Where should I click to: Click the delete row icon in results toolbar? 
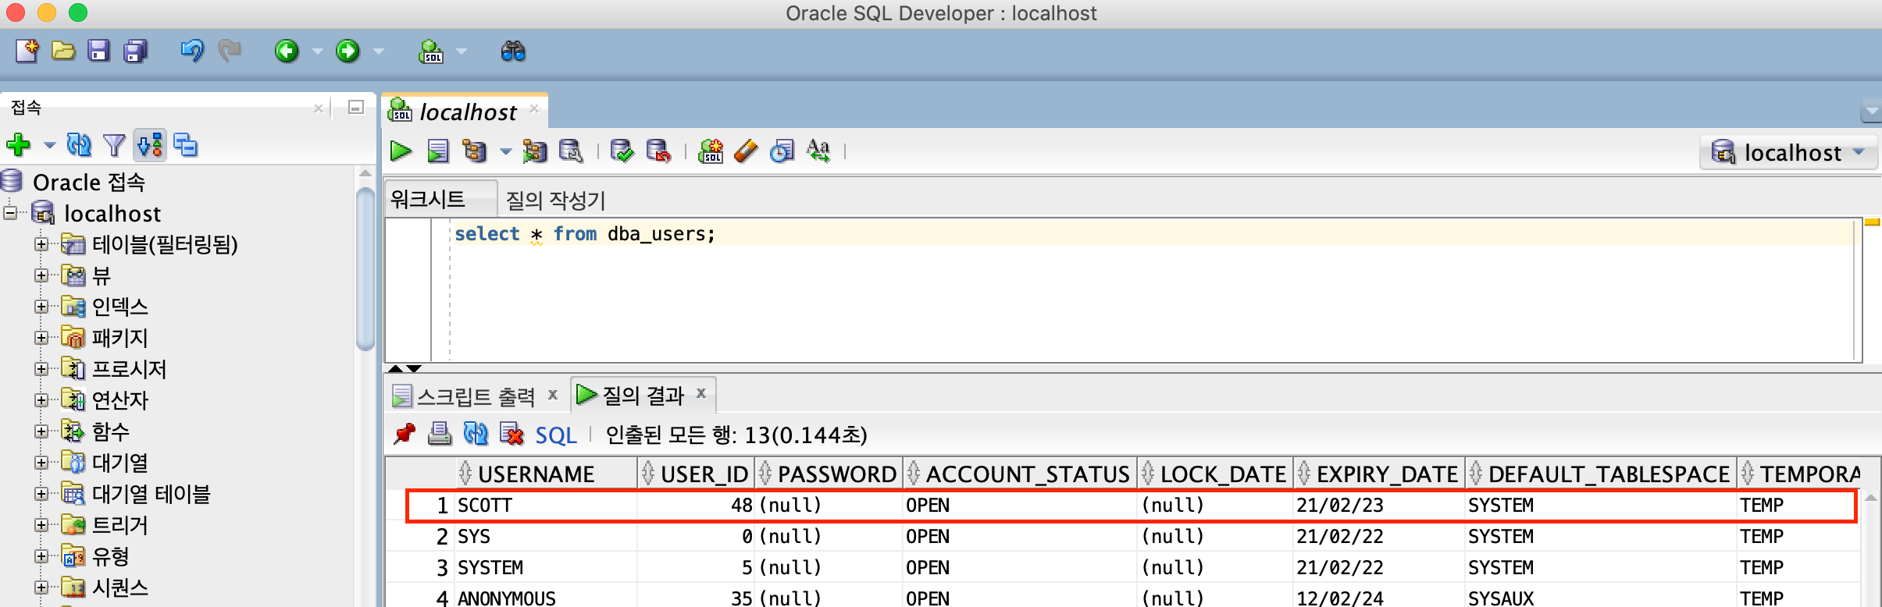(512, 434)
